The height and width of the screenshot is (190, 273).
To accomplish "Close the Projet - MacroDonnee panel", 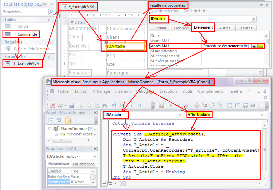I will 95,113.
